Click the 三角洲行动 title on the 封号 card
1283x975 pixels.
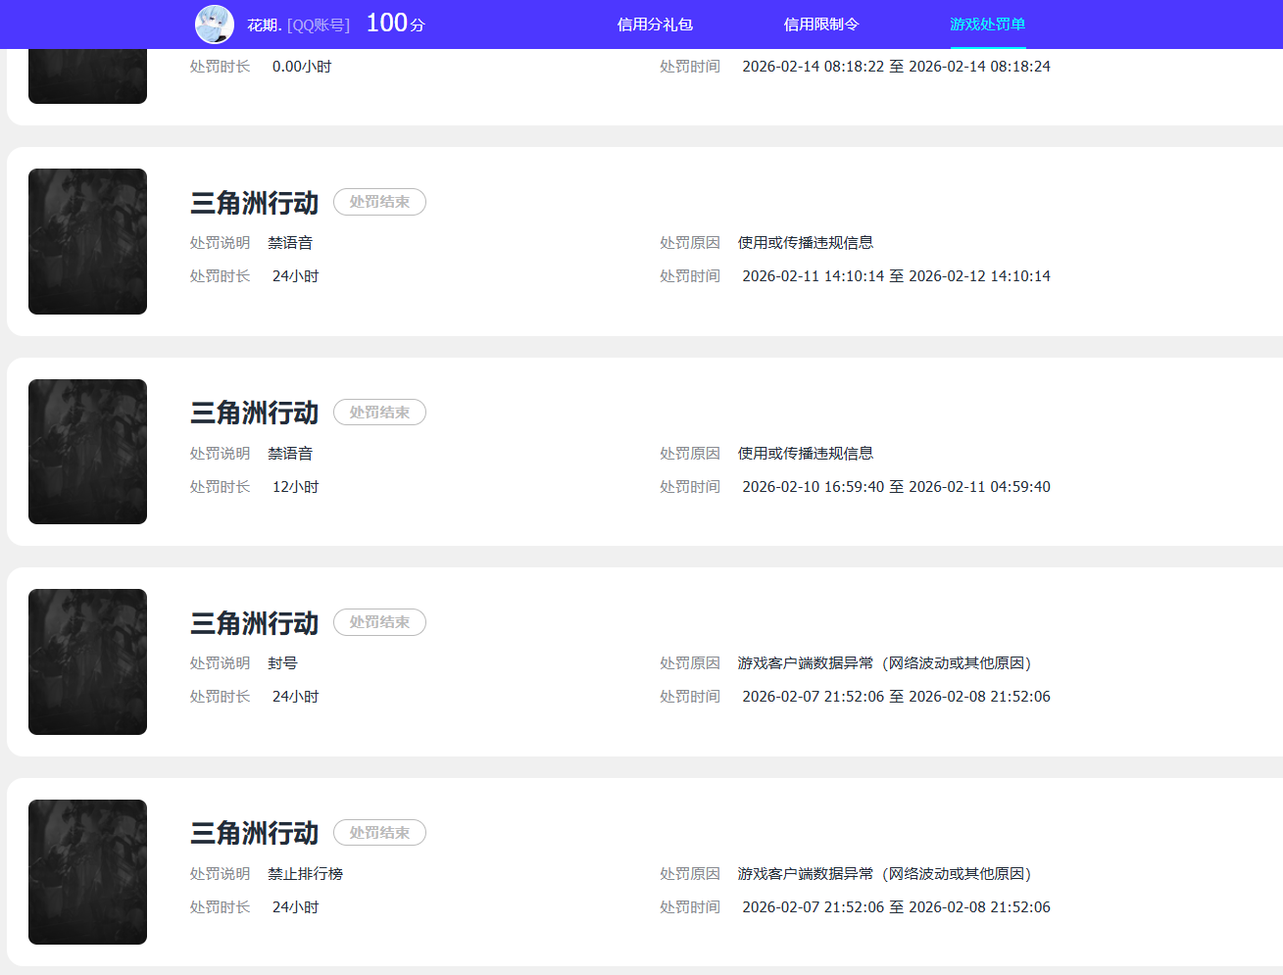coord(254,622)
